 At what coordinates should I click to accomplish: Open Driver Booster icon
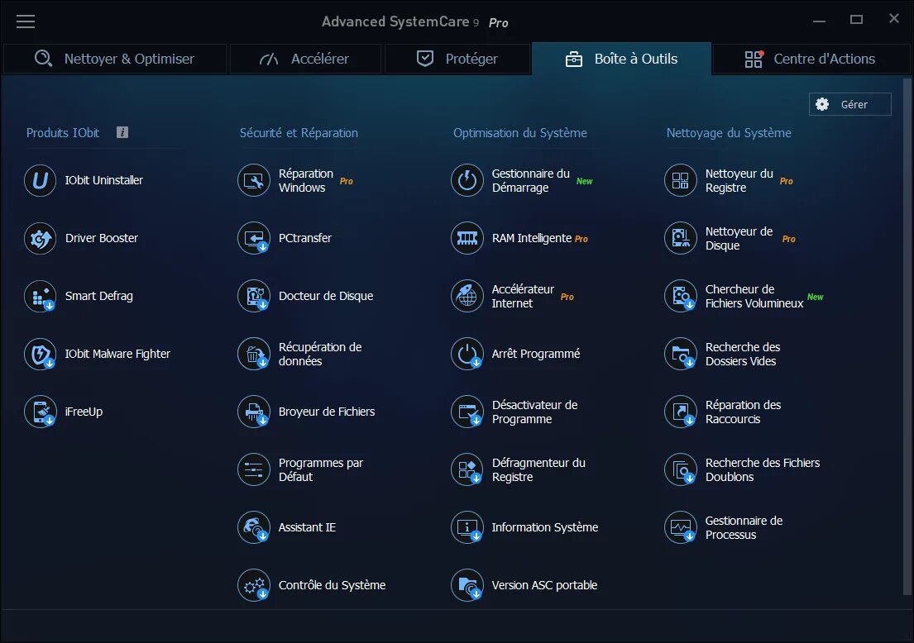click(x=41, y=238)
